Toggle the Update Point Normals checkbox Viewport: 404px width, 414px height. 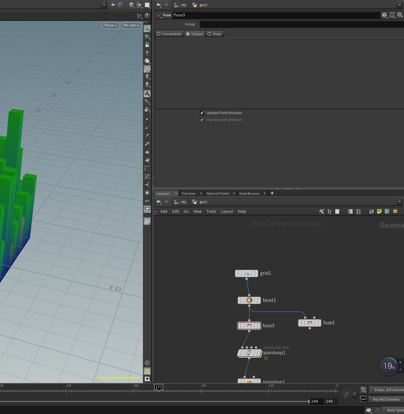click(202, 113)
